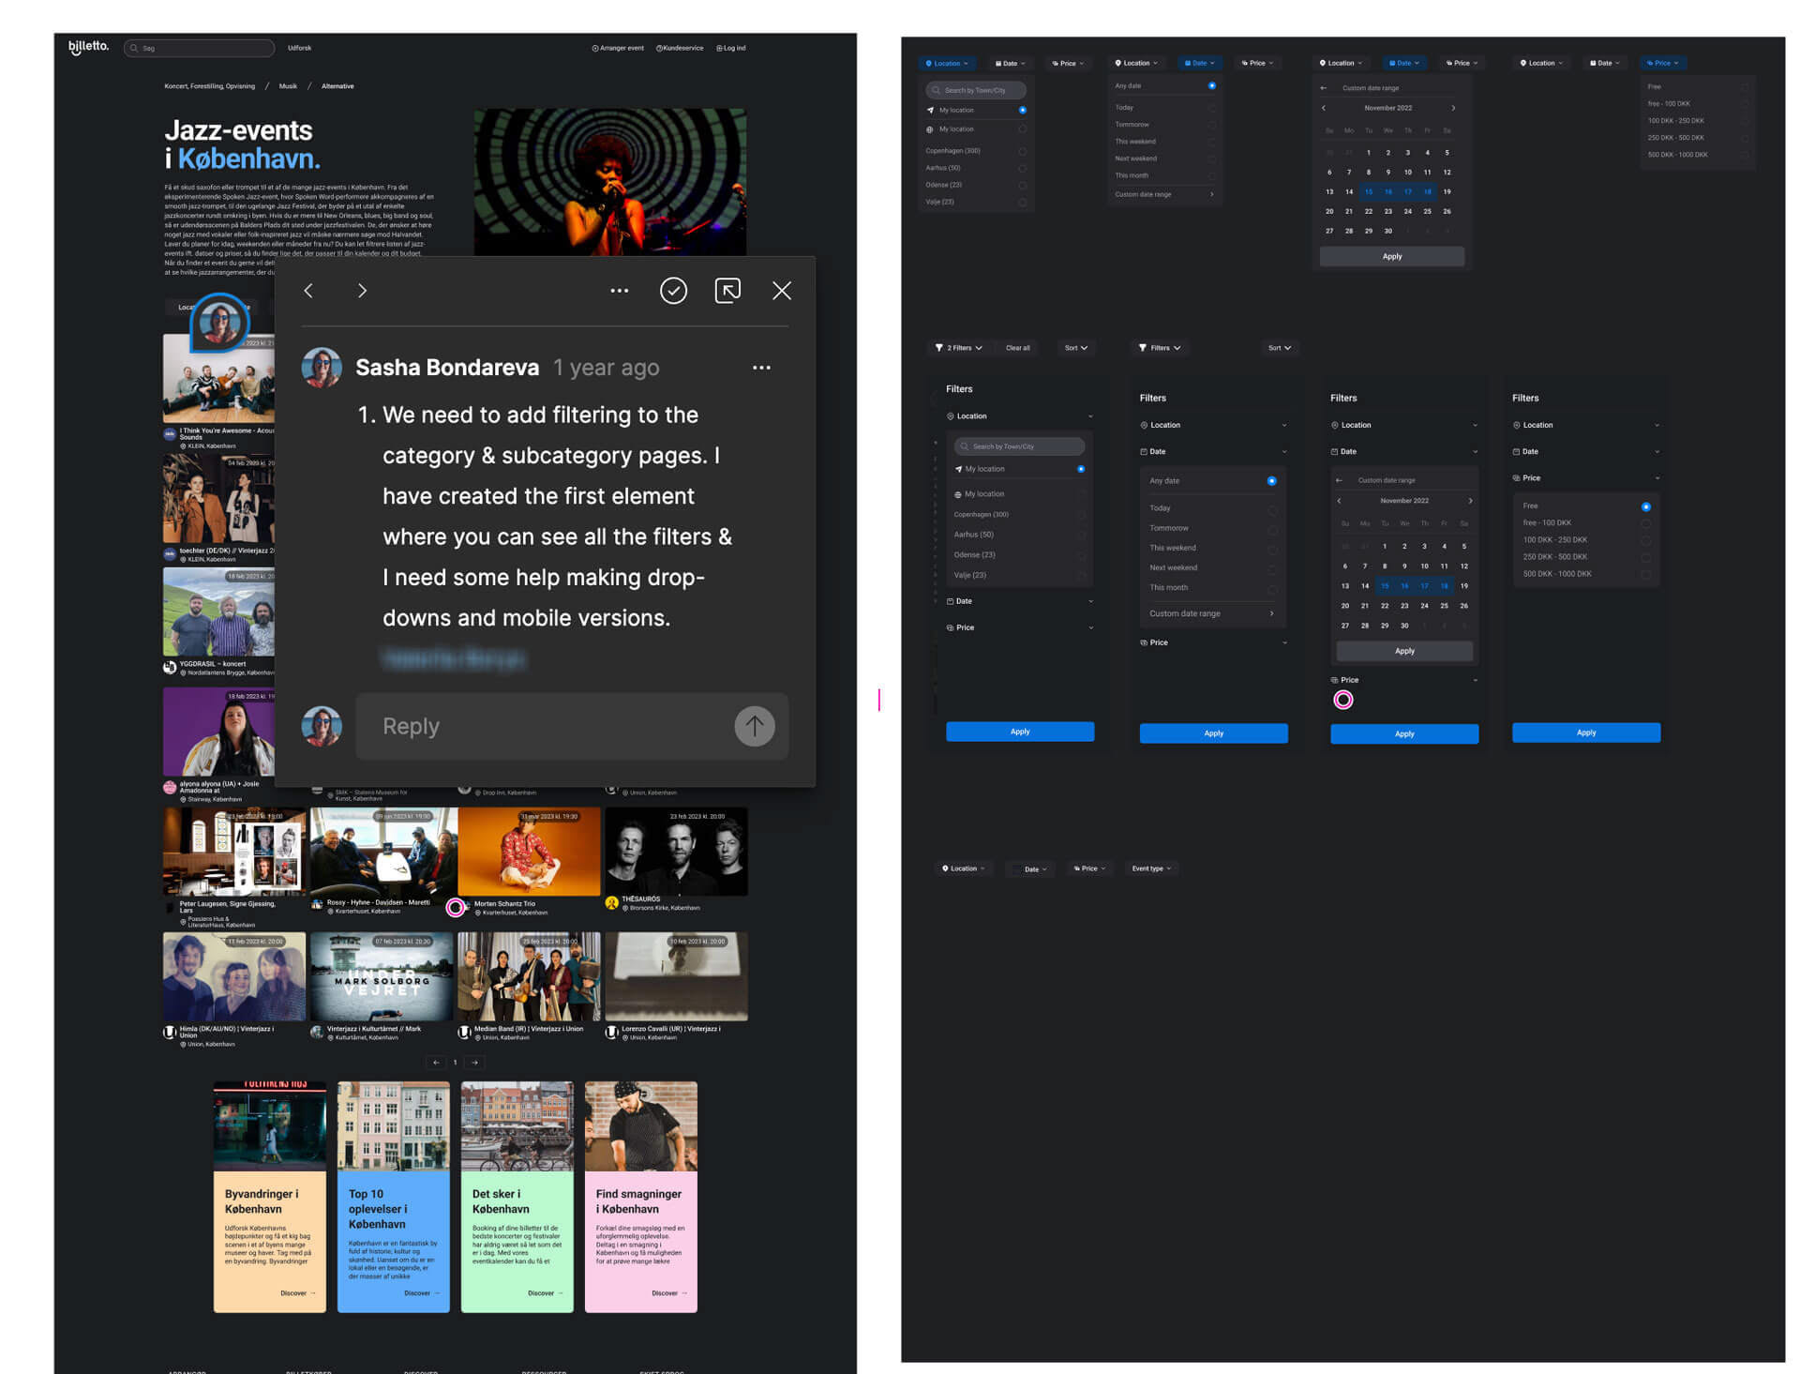
Task: Click the 'Clear all' button
Action: pyautogui.click(x=1018, y=348)
